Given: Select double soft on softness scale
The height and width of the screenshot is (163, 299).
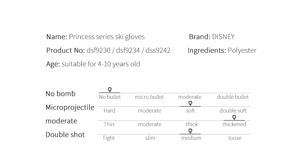Looking at the screenshot, I should pos(233,111).
